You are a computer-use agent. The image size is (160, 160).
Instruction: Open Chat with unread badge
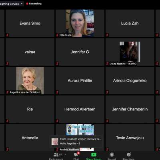pyautogui.click(x=76, y=154)
